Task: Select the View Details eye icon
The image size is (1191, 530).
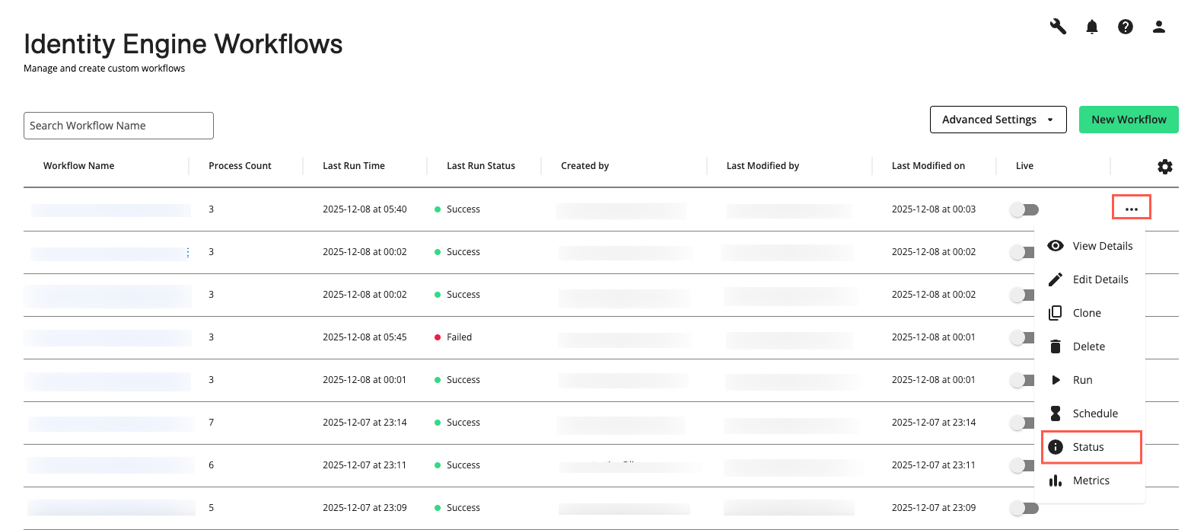Action: pos(1056,245)
